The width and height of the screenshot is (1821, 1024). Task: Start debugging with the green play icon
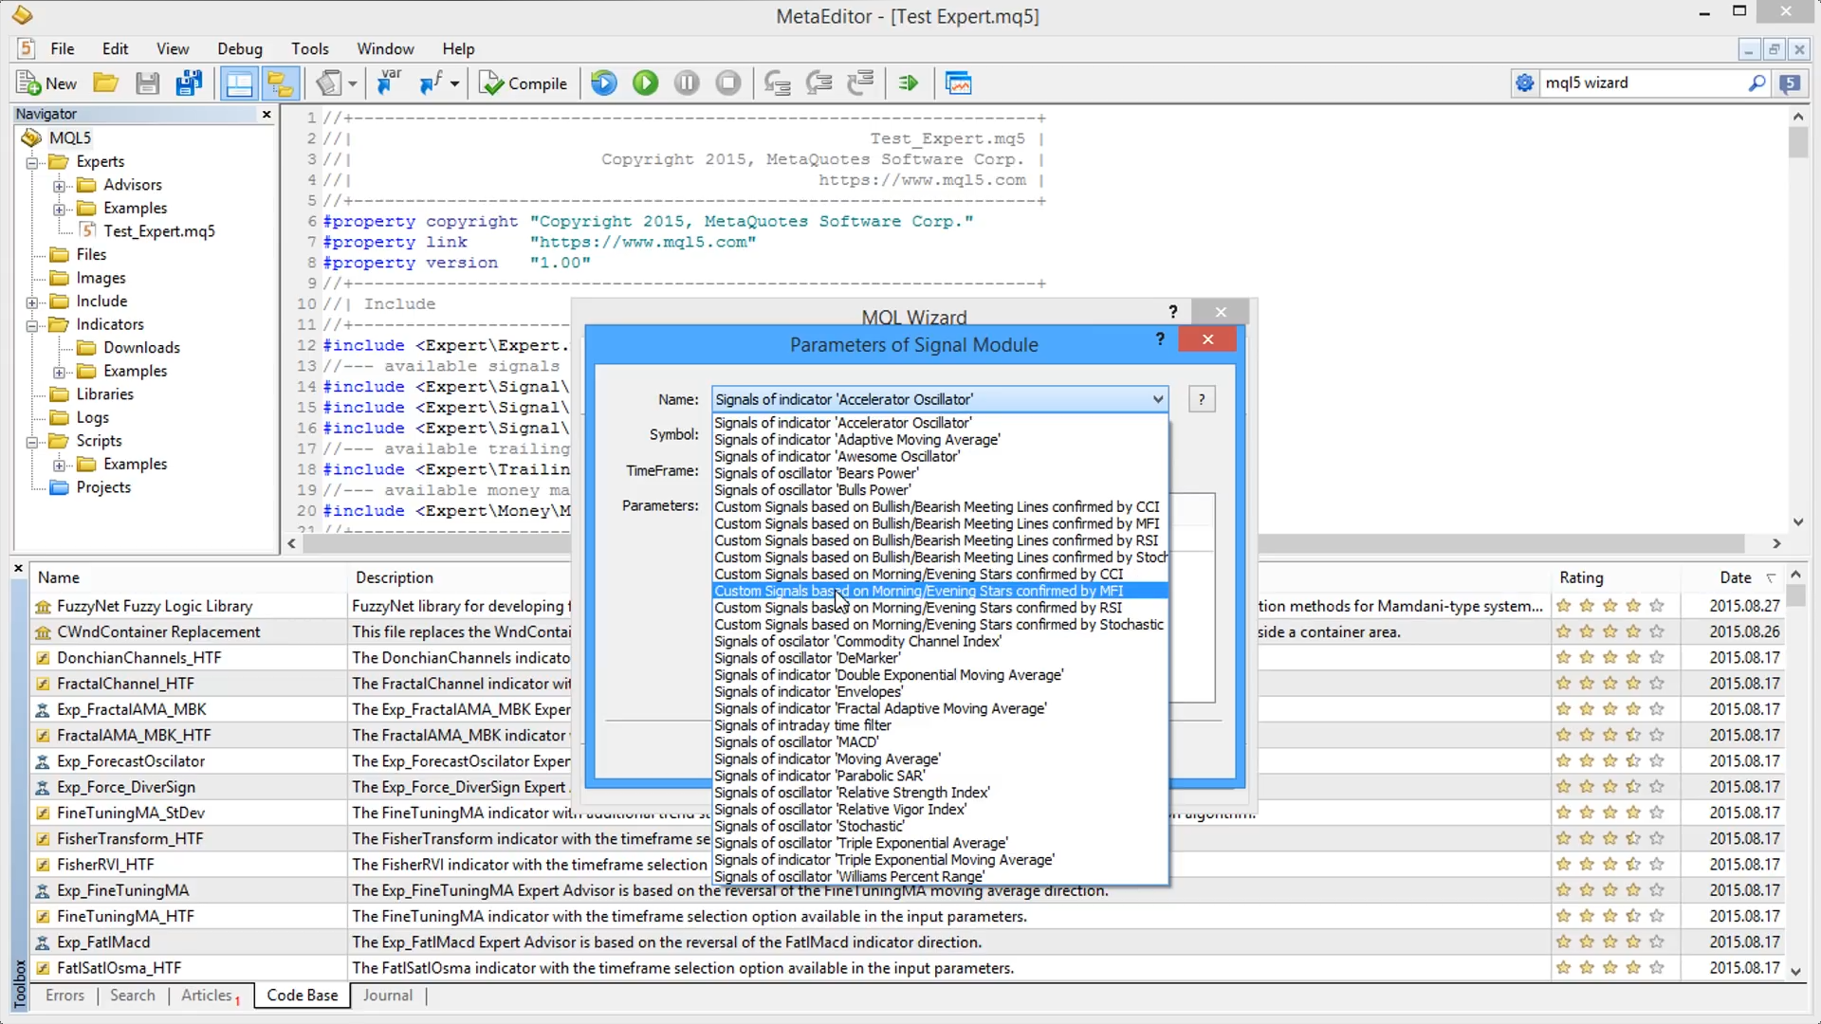point(645,83)
